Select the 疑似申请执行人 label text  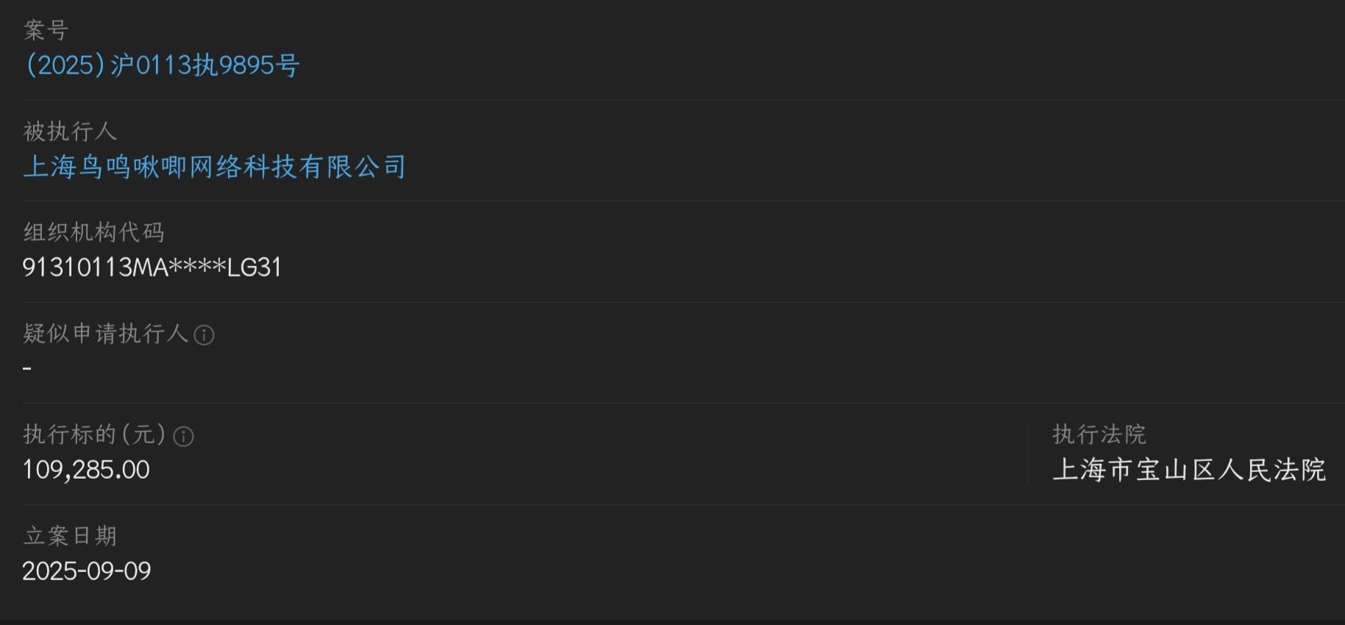[105, 334]
